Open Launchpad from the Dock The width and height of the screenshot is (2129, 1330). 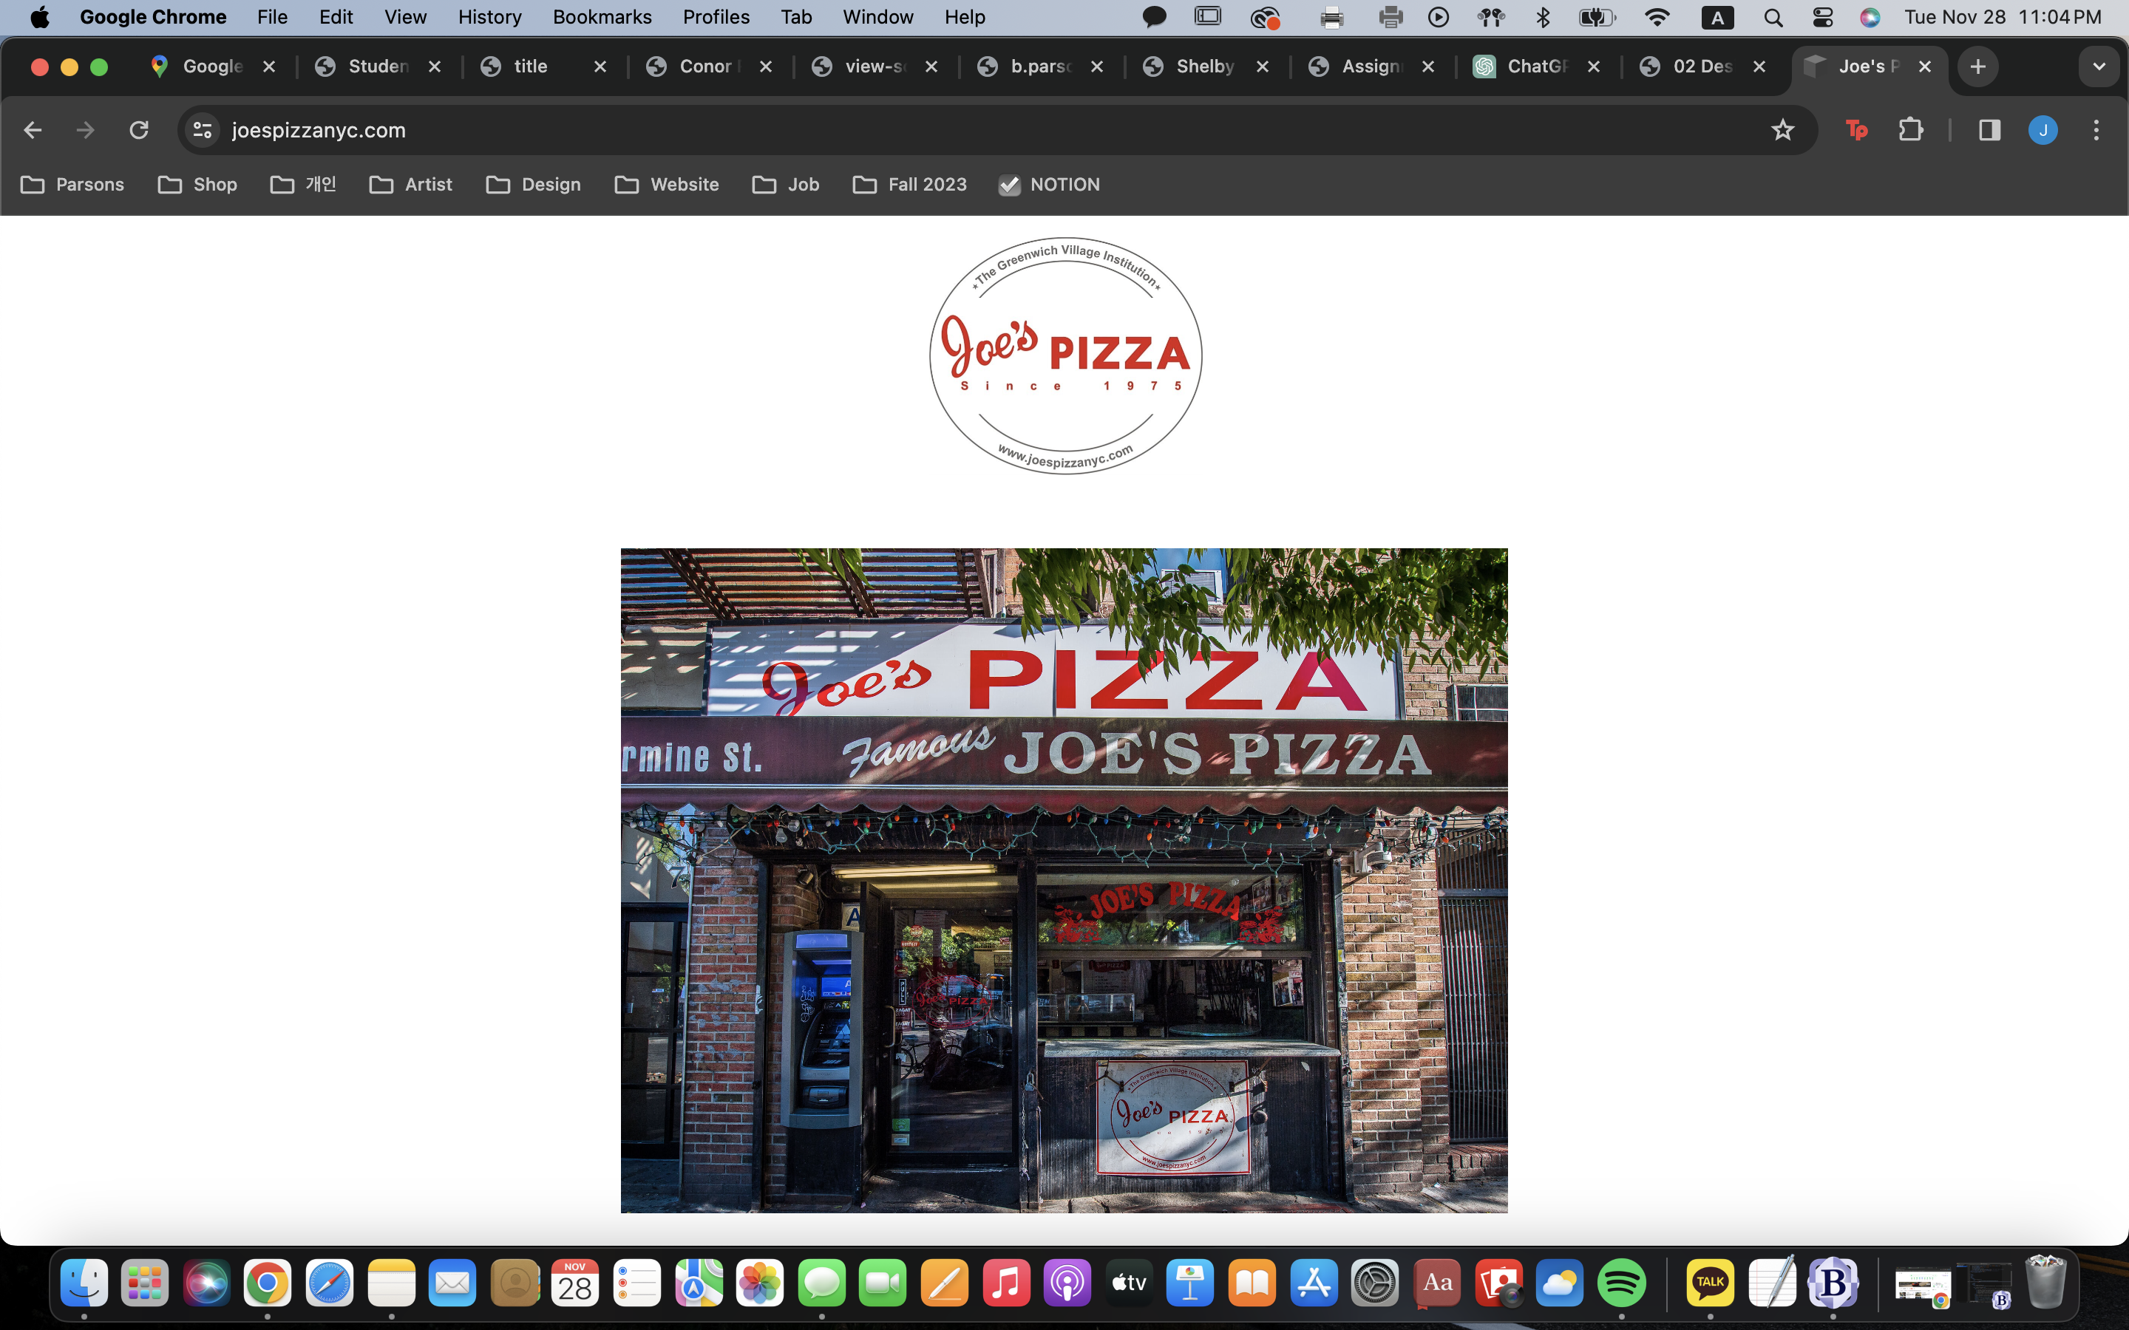click(145, 1283)
